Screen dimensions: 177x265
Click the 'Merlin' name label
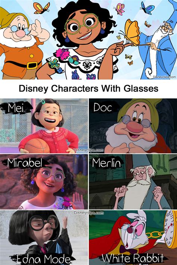(106, 163)
